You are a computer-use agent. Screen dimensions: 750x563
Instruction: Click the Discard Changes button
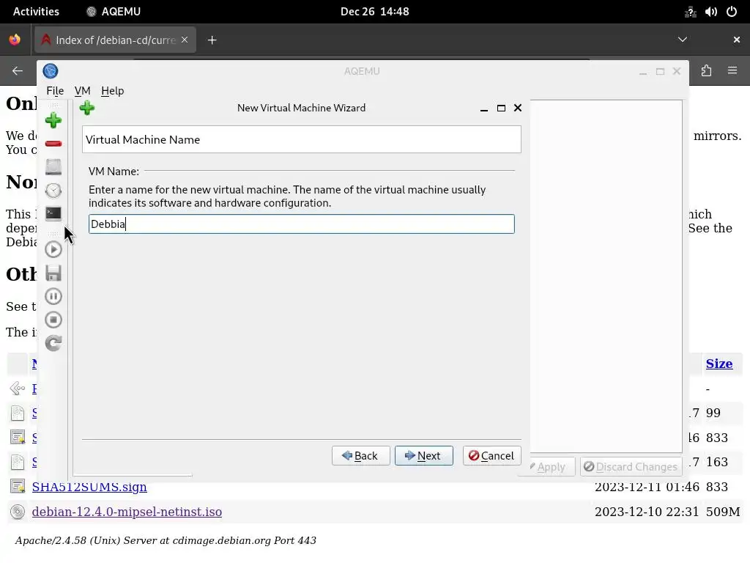click(631, 467)
